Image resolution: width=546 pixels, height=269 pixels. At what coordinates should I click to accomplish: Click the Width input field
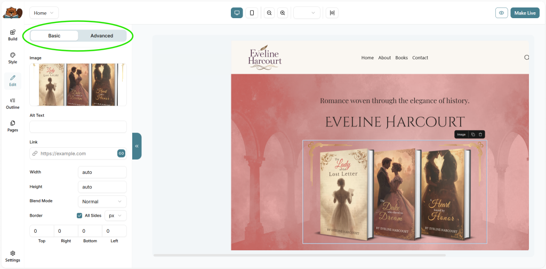click(102, 172)
